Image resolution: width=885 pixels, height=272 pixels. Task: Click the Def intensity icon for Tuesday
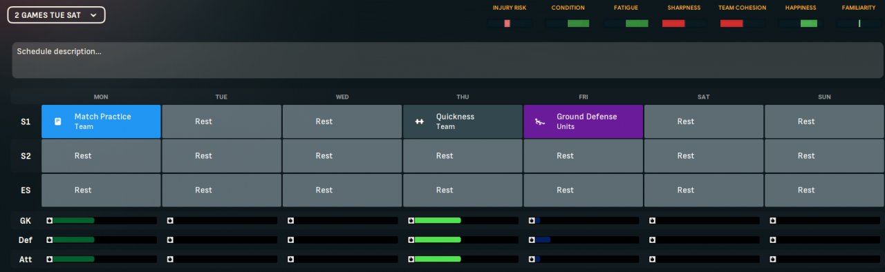pos(170,240)
